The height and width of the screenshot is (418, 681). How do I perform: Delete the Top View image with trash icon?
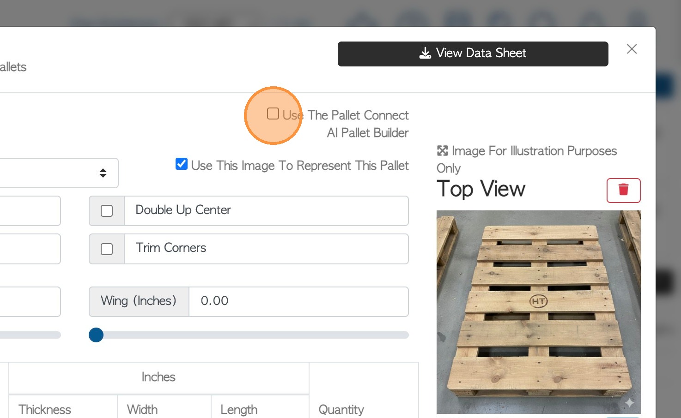coord(623,190)
